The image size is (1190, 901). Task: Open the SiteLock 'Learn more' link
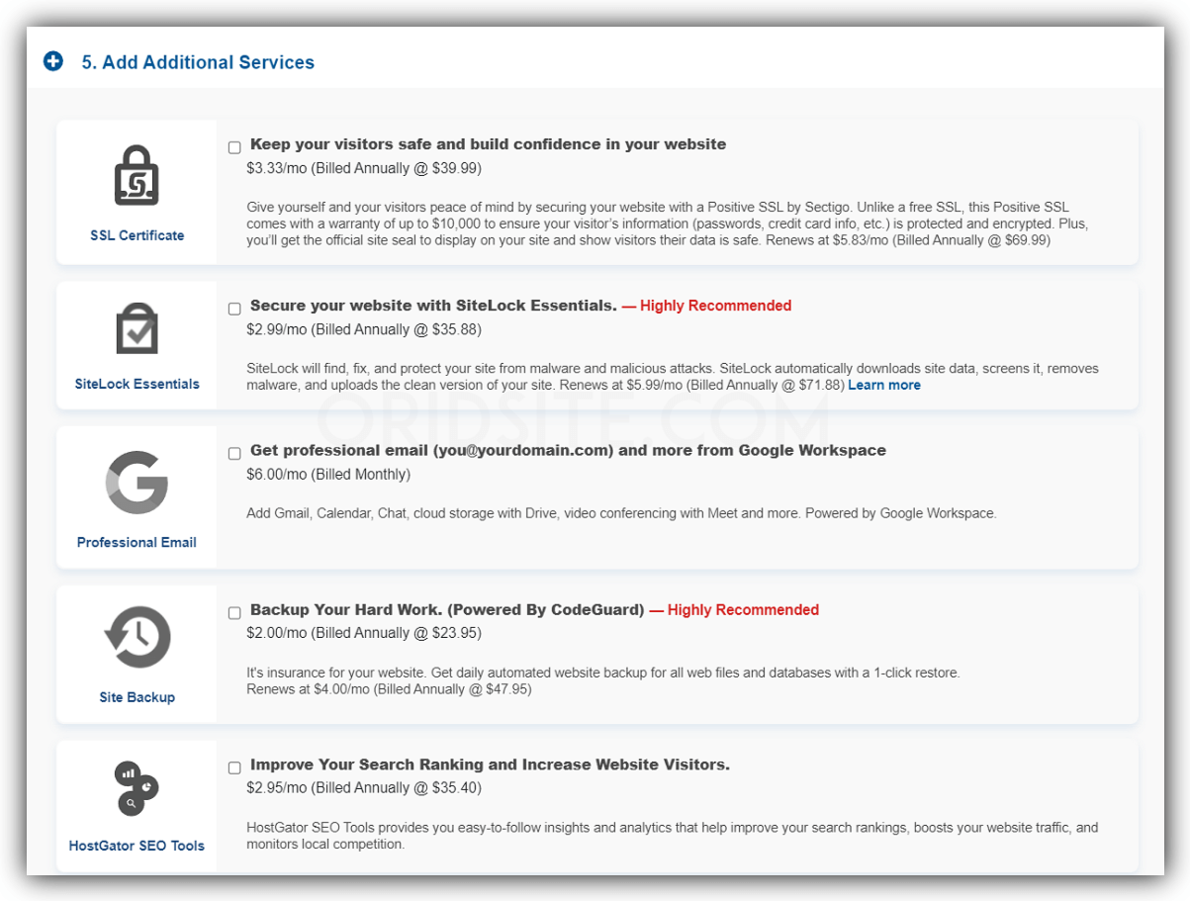pos(884,385)
